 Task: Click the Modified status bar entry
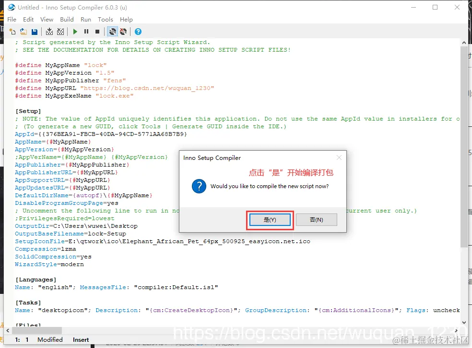click(50, 339)
